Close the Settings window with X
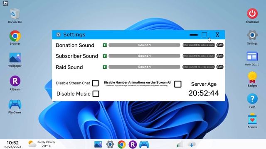266x149 pixels. pyautogui.click(x=217, y=35)
